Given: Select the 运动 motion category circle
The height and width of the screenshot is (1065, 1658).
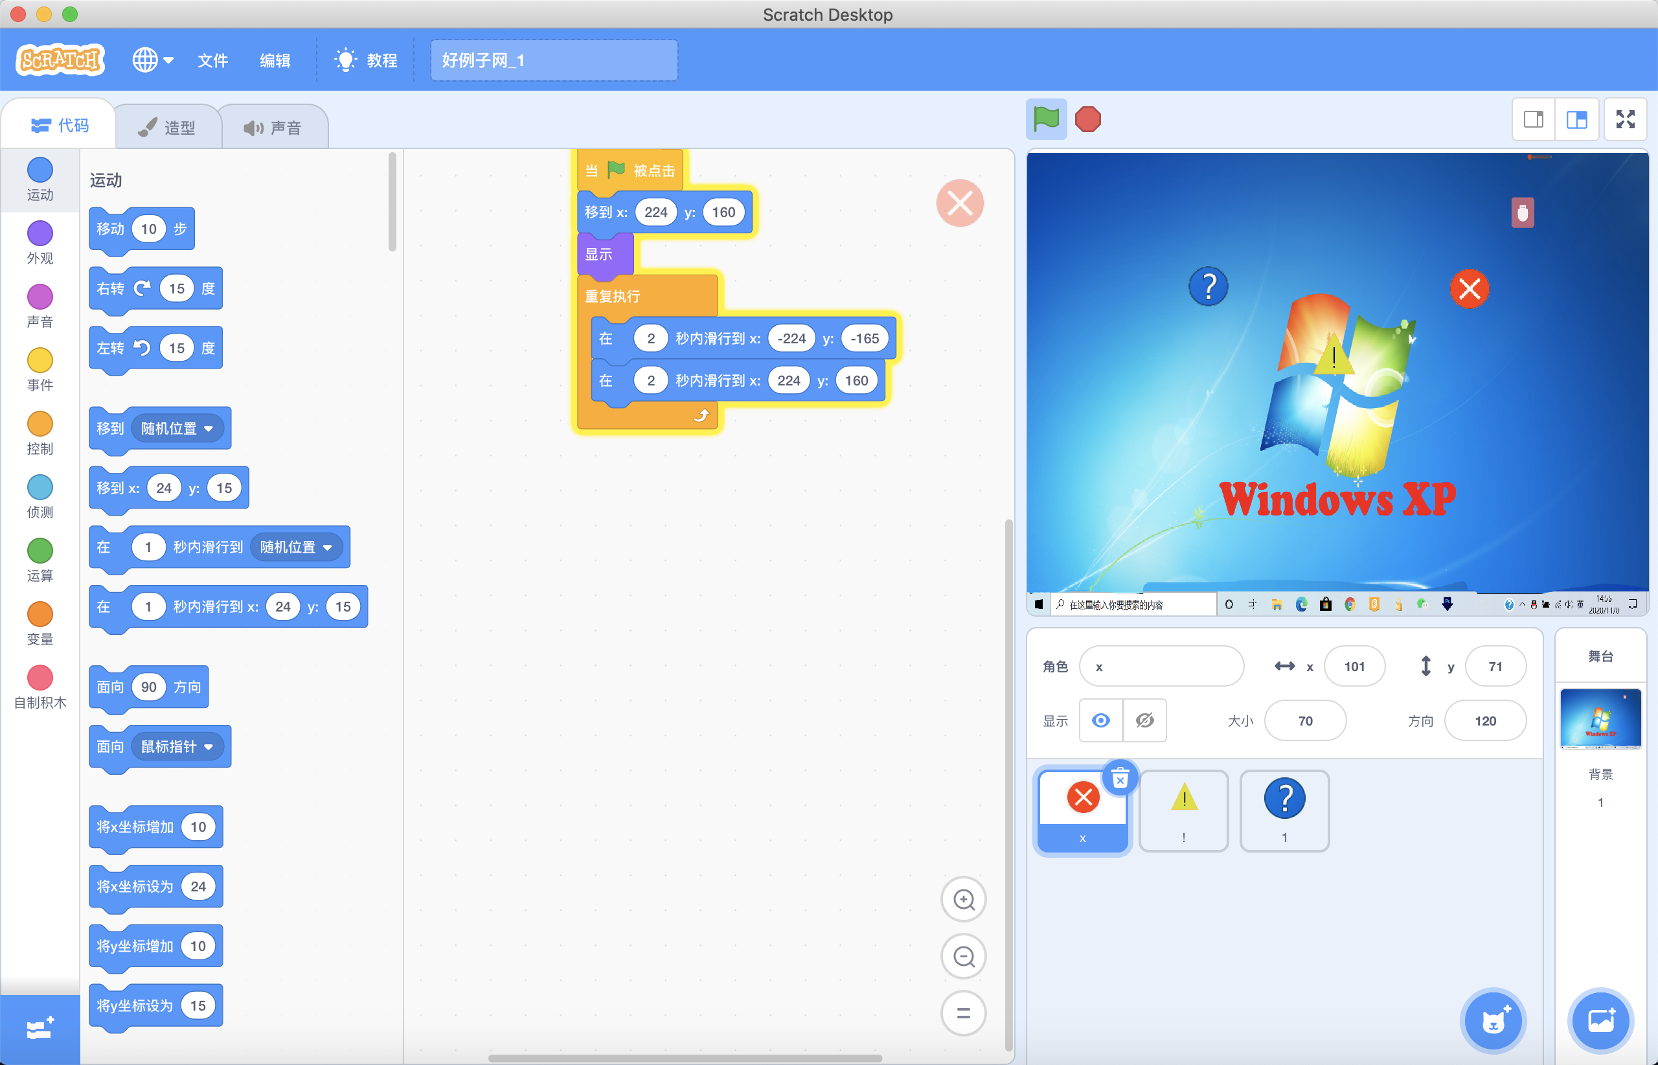Looking at the screenshot, I should pos(40,170).
